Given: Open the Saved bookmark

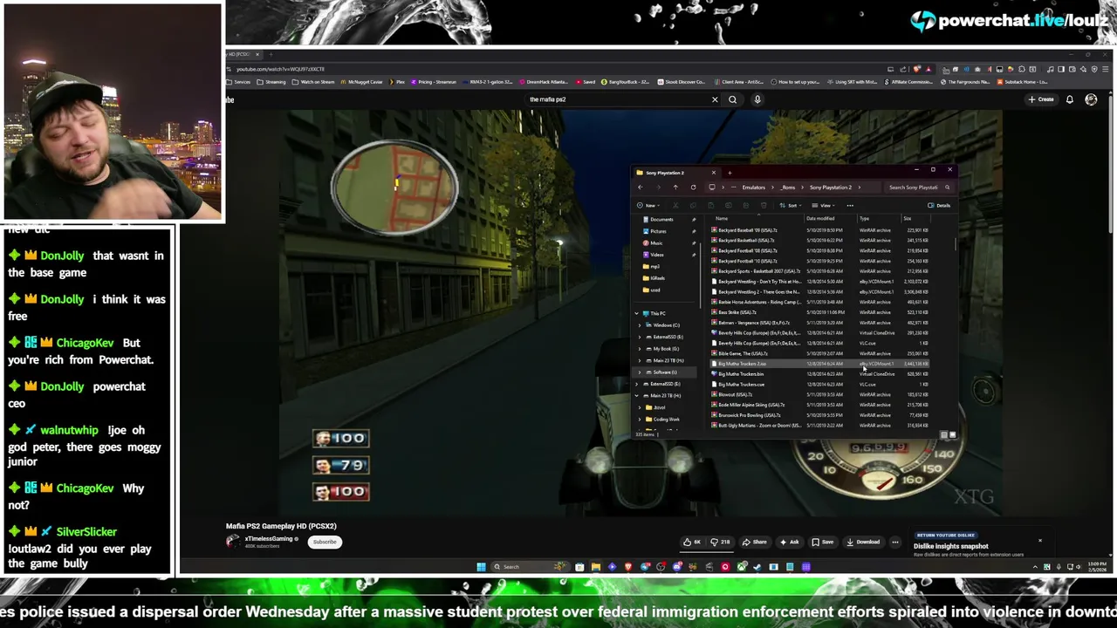Looking at the screenshot, I should pos(586,82).
